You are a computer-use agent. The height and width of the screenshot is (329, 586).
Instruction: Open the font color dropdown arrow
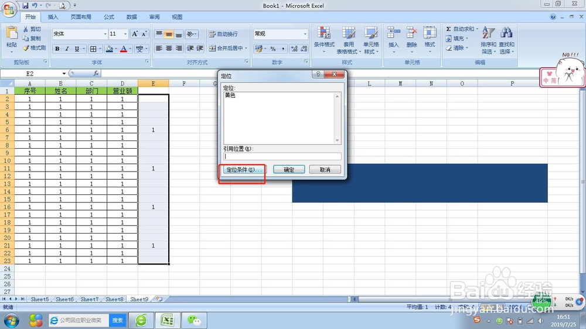coord(130,49)
